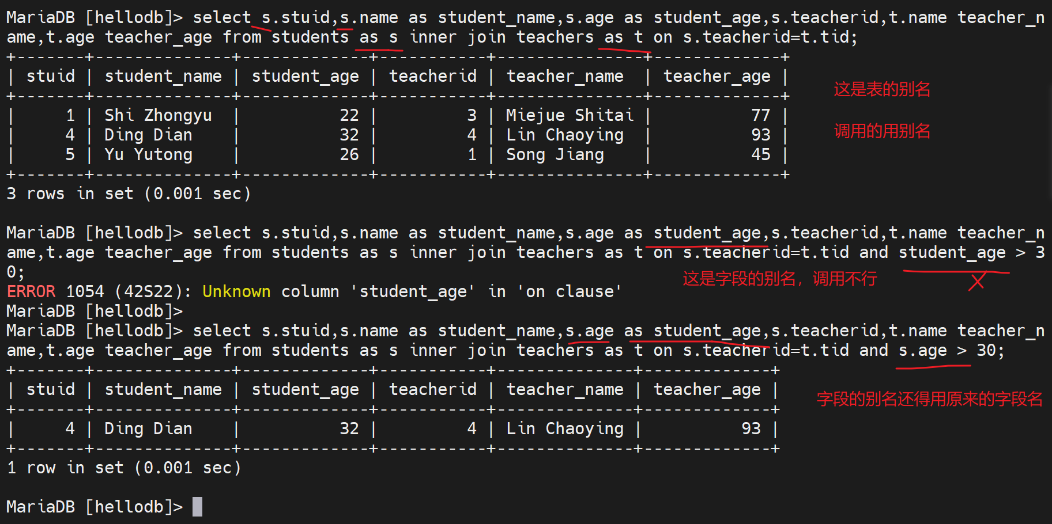Click the Yu Yutong student name cell
The height and width of the screenshot is (524, 1052).
(x=148, y=154)
